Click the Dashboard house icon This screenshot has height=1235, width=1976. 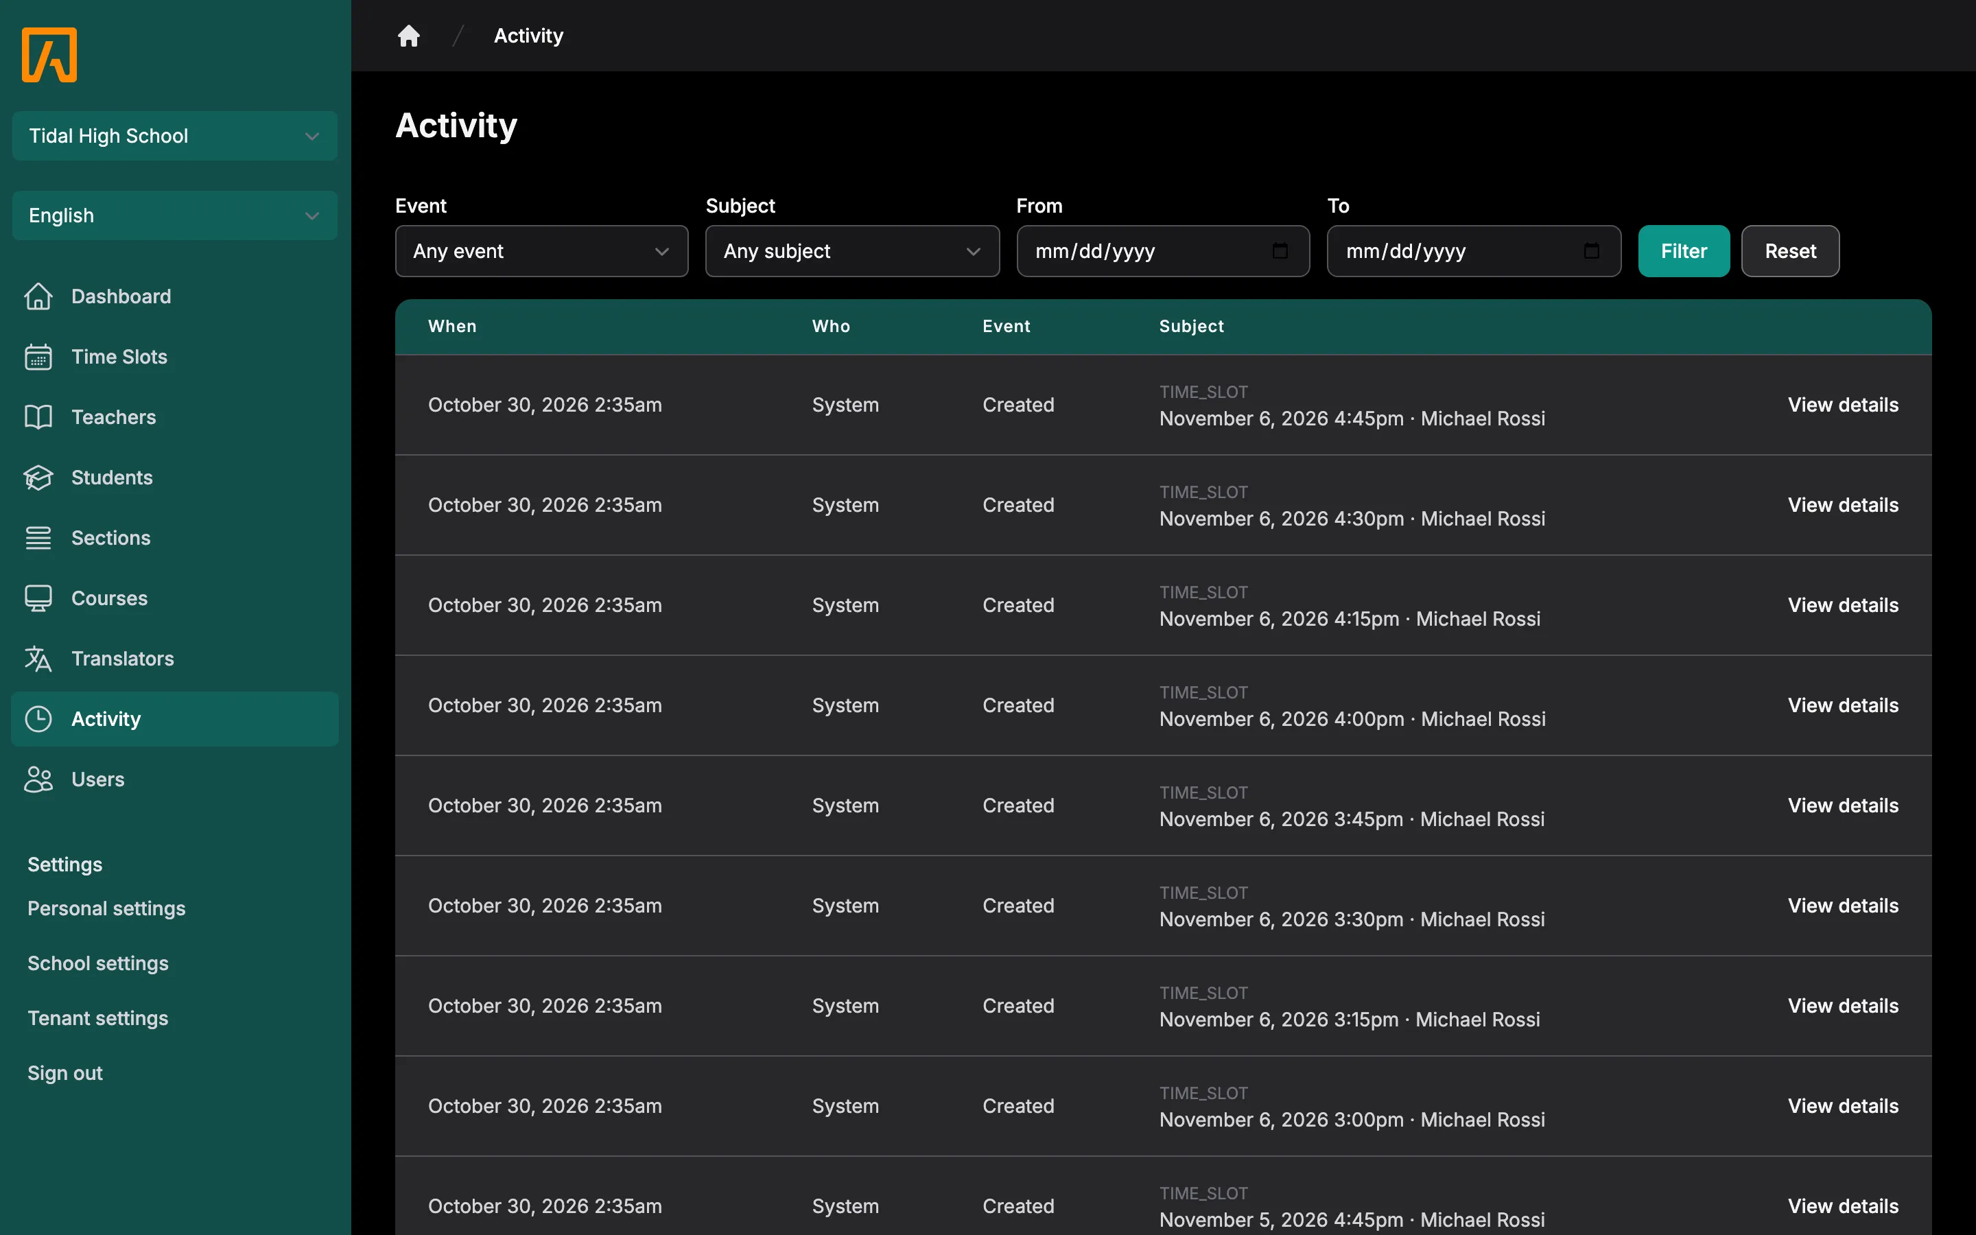(38, 296)
